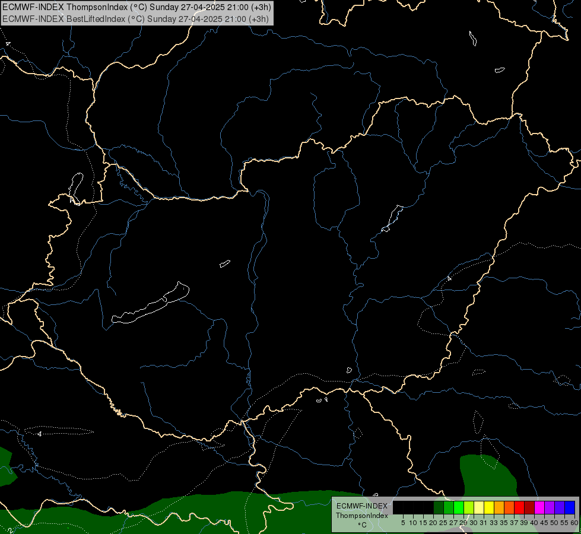581x534 pixels.
Task: Click the legend tick label 33
Action: click(x=494, y=523)
